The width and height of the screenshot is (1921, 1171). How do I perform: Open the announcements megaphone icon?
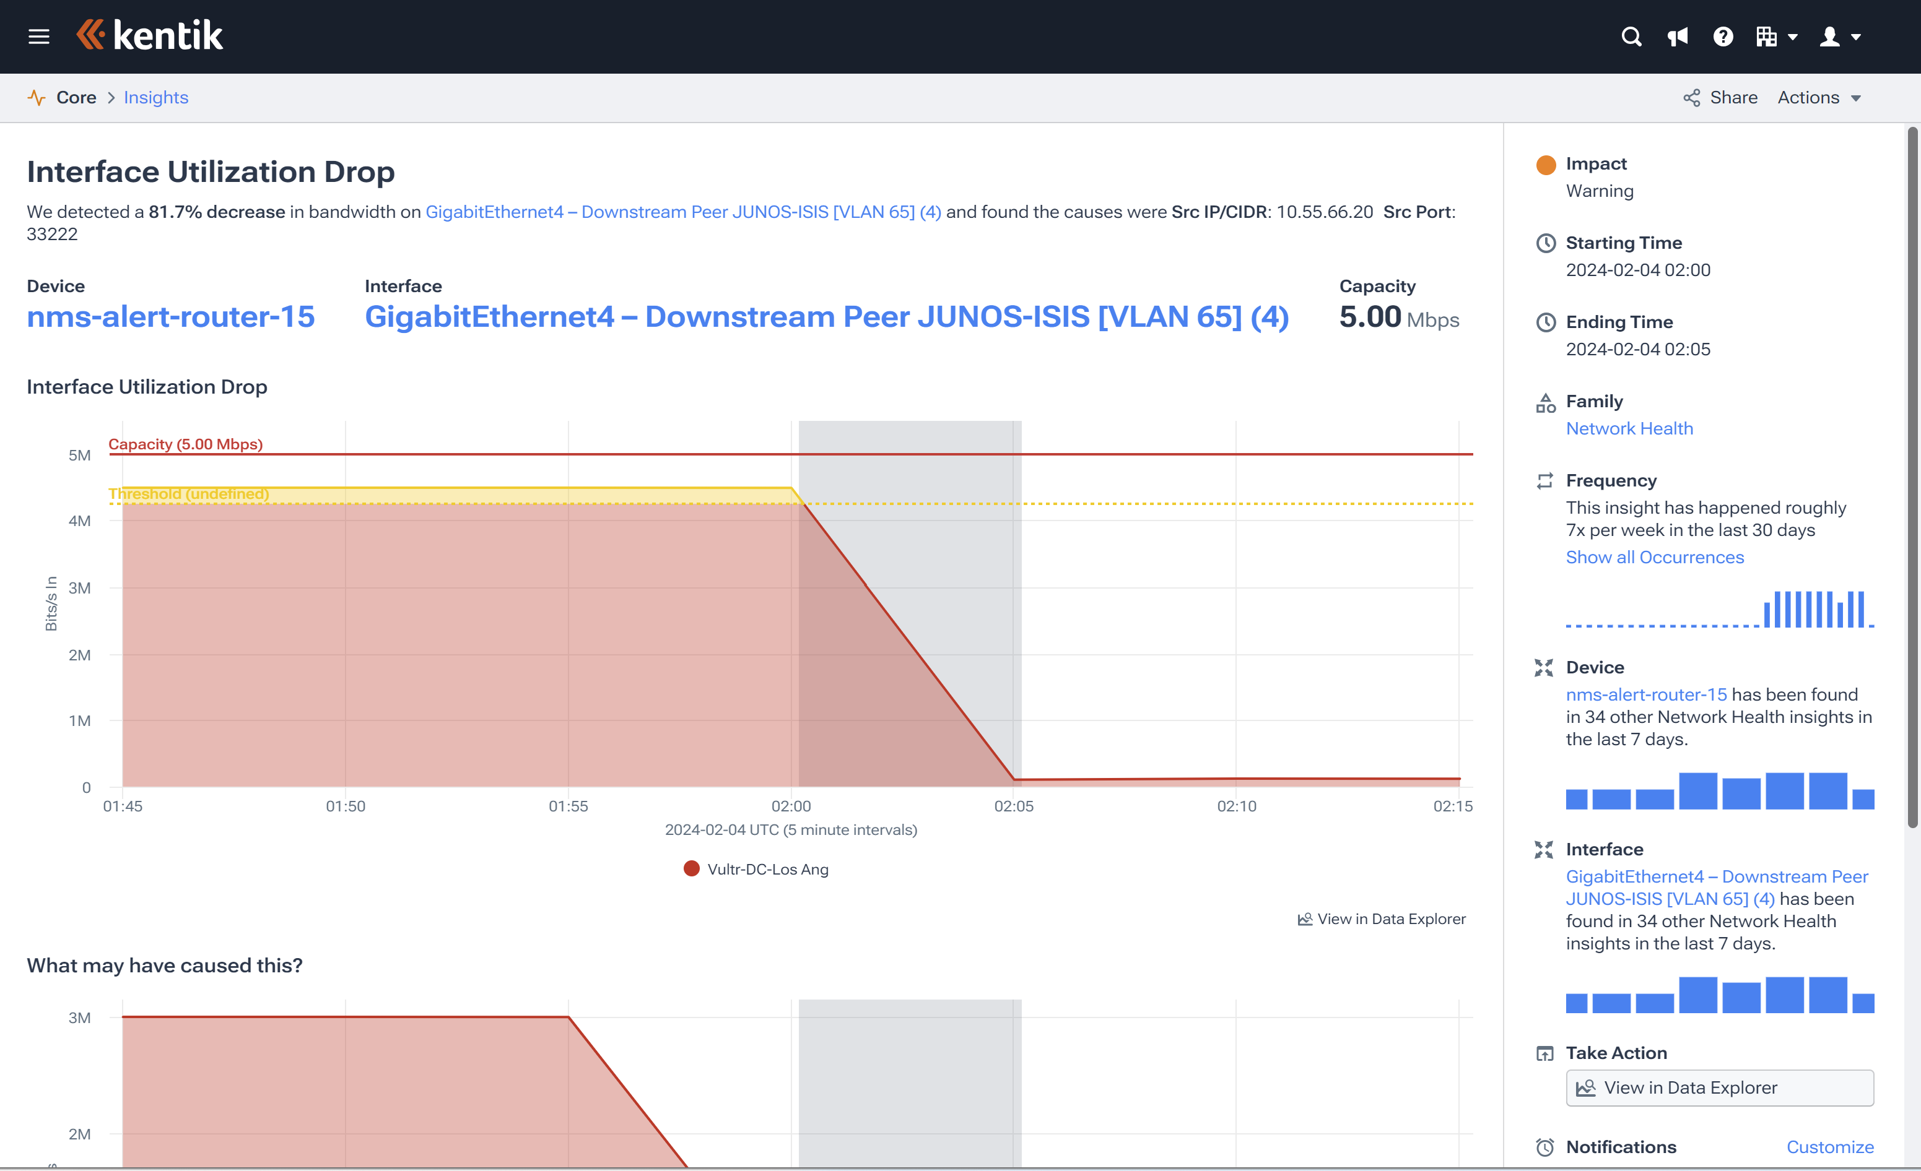coord(1677,37)
